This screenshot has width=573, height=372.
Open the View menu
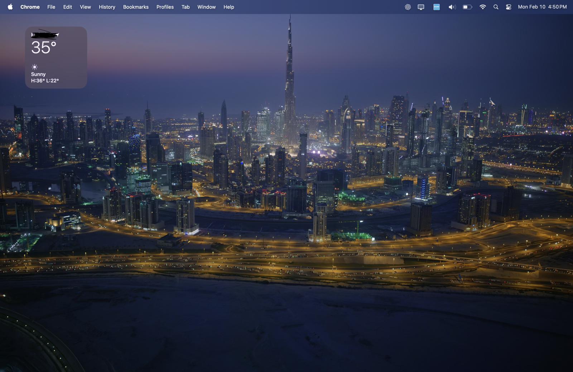point(85,7)
